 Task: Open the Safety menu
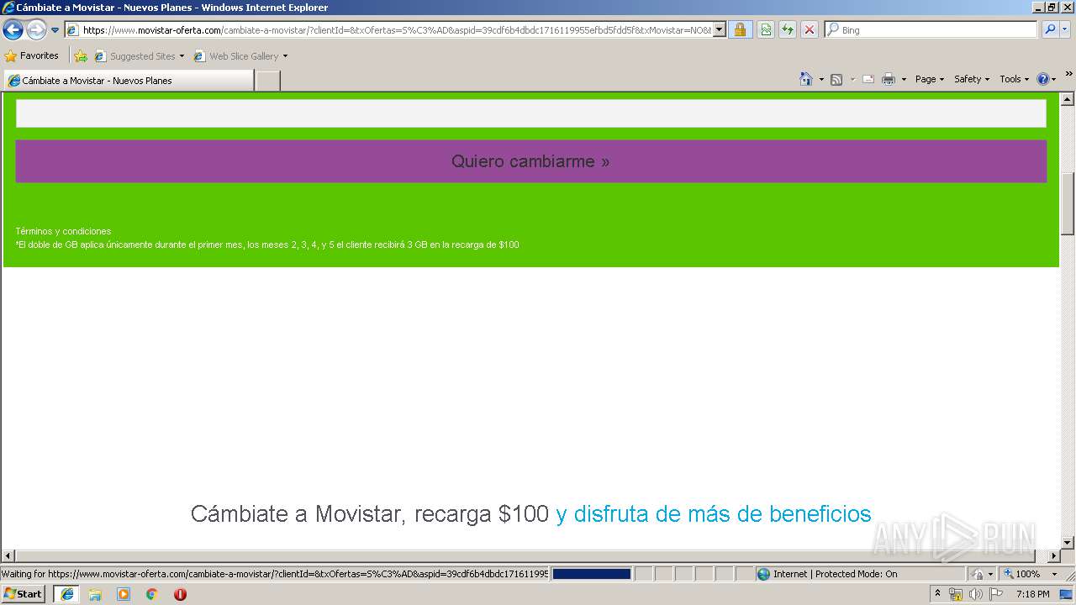point(972,79)
